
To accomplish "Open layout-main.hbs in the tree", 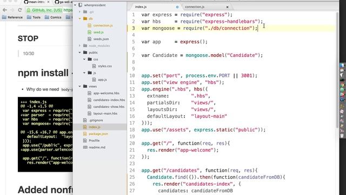I will click(x=105, y=113).
